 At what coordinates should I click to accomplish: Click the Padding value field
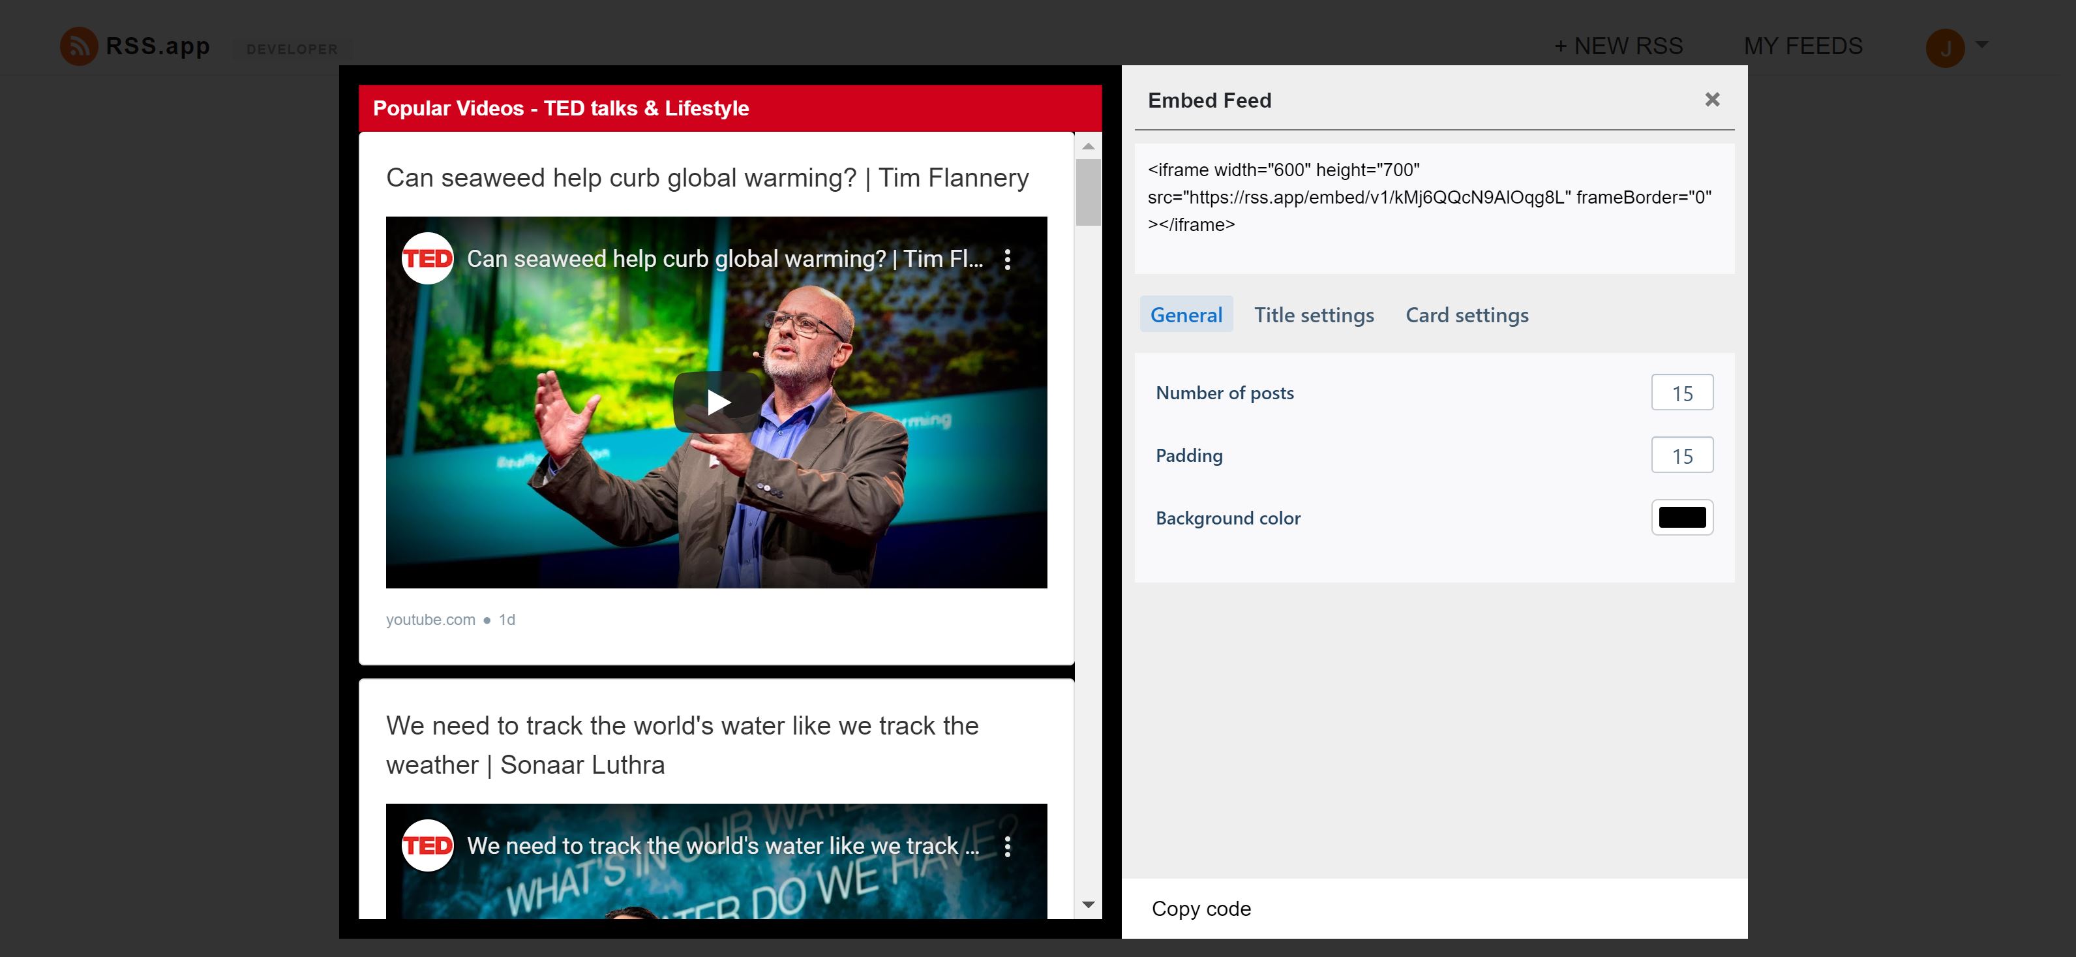click(x=1682, y=455)
